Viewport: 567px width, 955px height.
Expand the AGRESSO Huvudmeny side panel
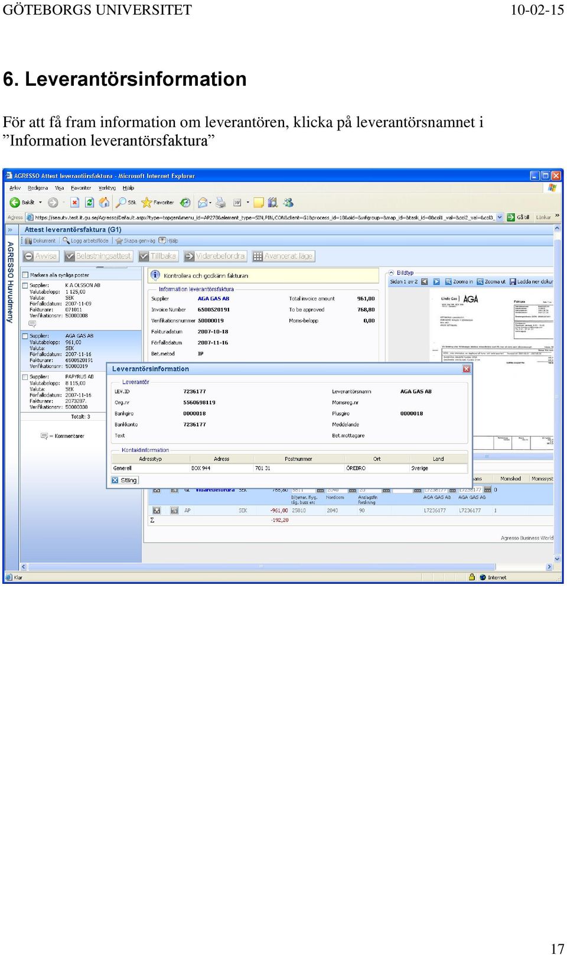[x=10, y=229]
